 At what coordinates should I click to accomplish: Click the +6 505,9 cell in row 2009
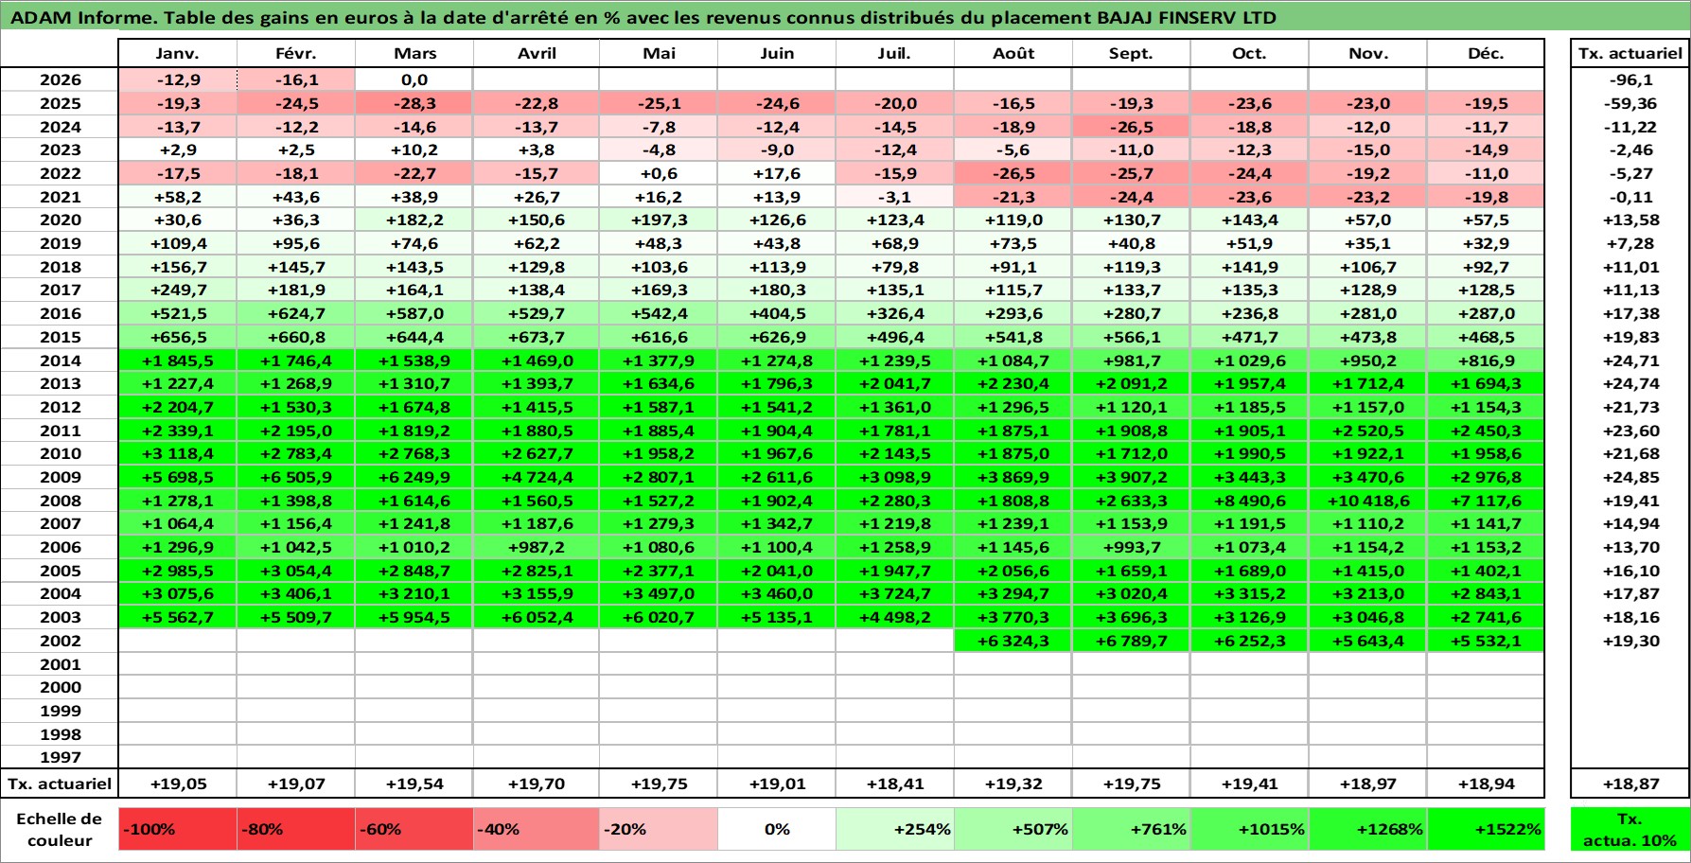(x=296, y=477)
